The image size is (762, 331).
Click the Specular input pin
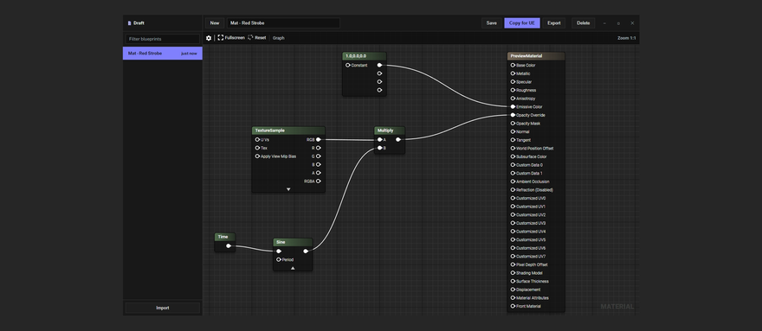click(x=513, y=81)
